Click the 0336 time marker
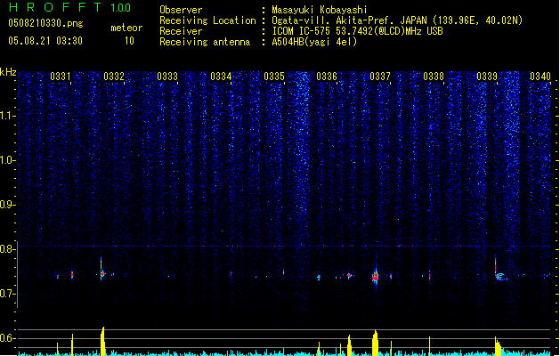 [327, 76]
